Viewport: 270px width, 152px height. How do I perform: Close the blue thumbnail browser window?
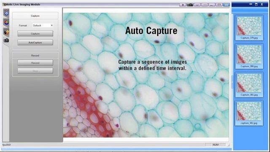(x=262, y=4)
